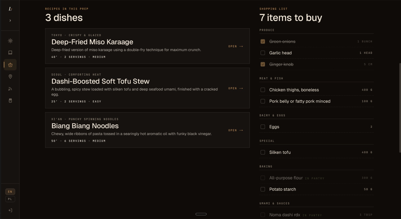
Task: Click the 'PRODUCE' section header
Action: pos(267,30)
